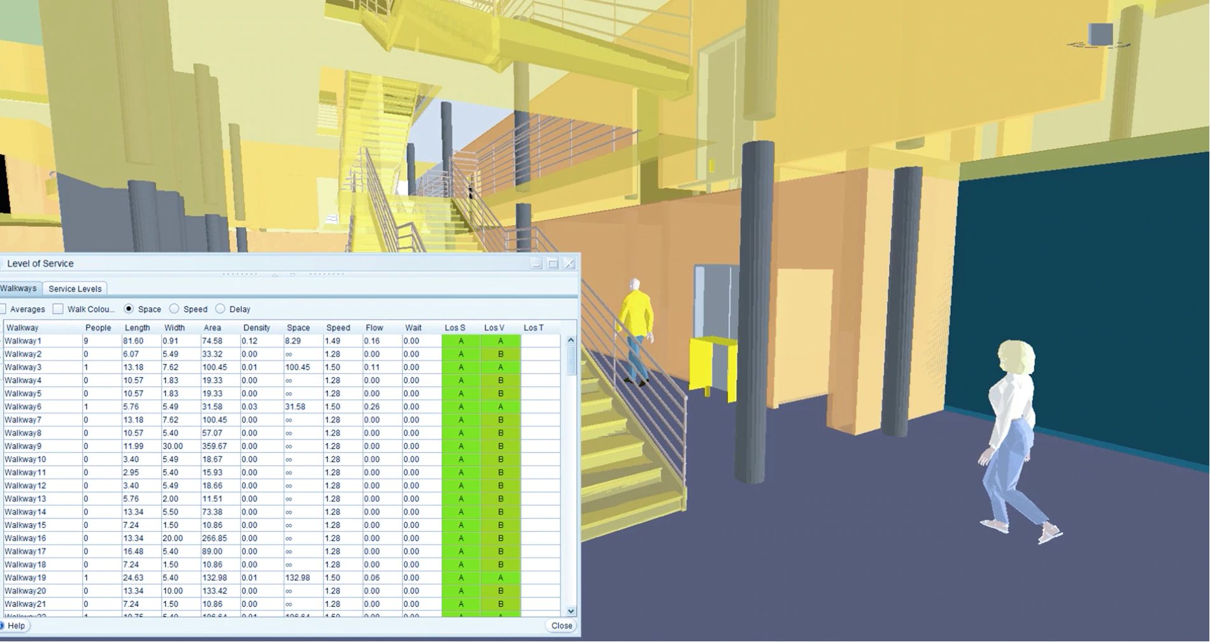Click the table's vertical scrollbar thumb
This screenshot has height=642, width=1210.
point(571,360)
